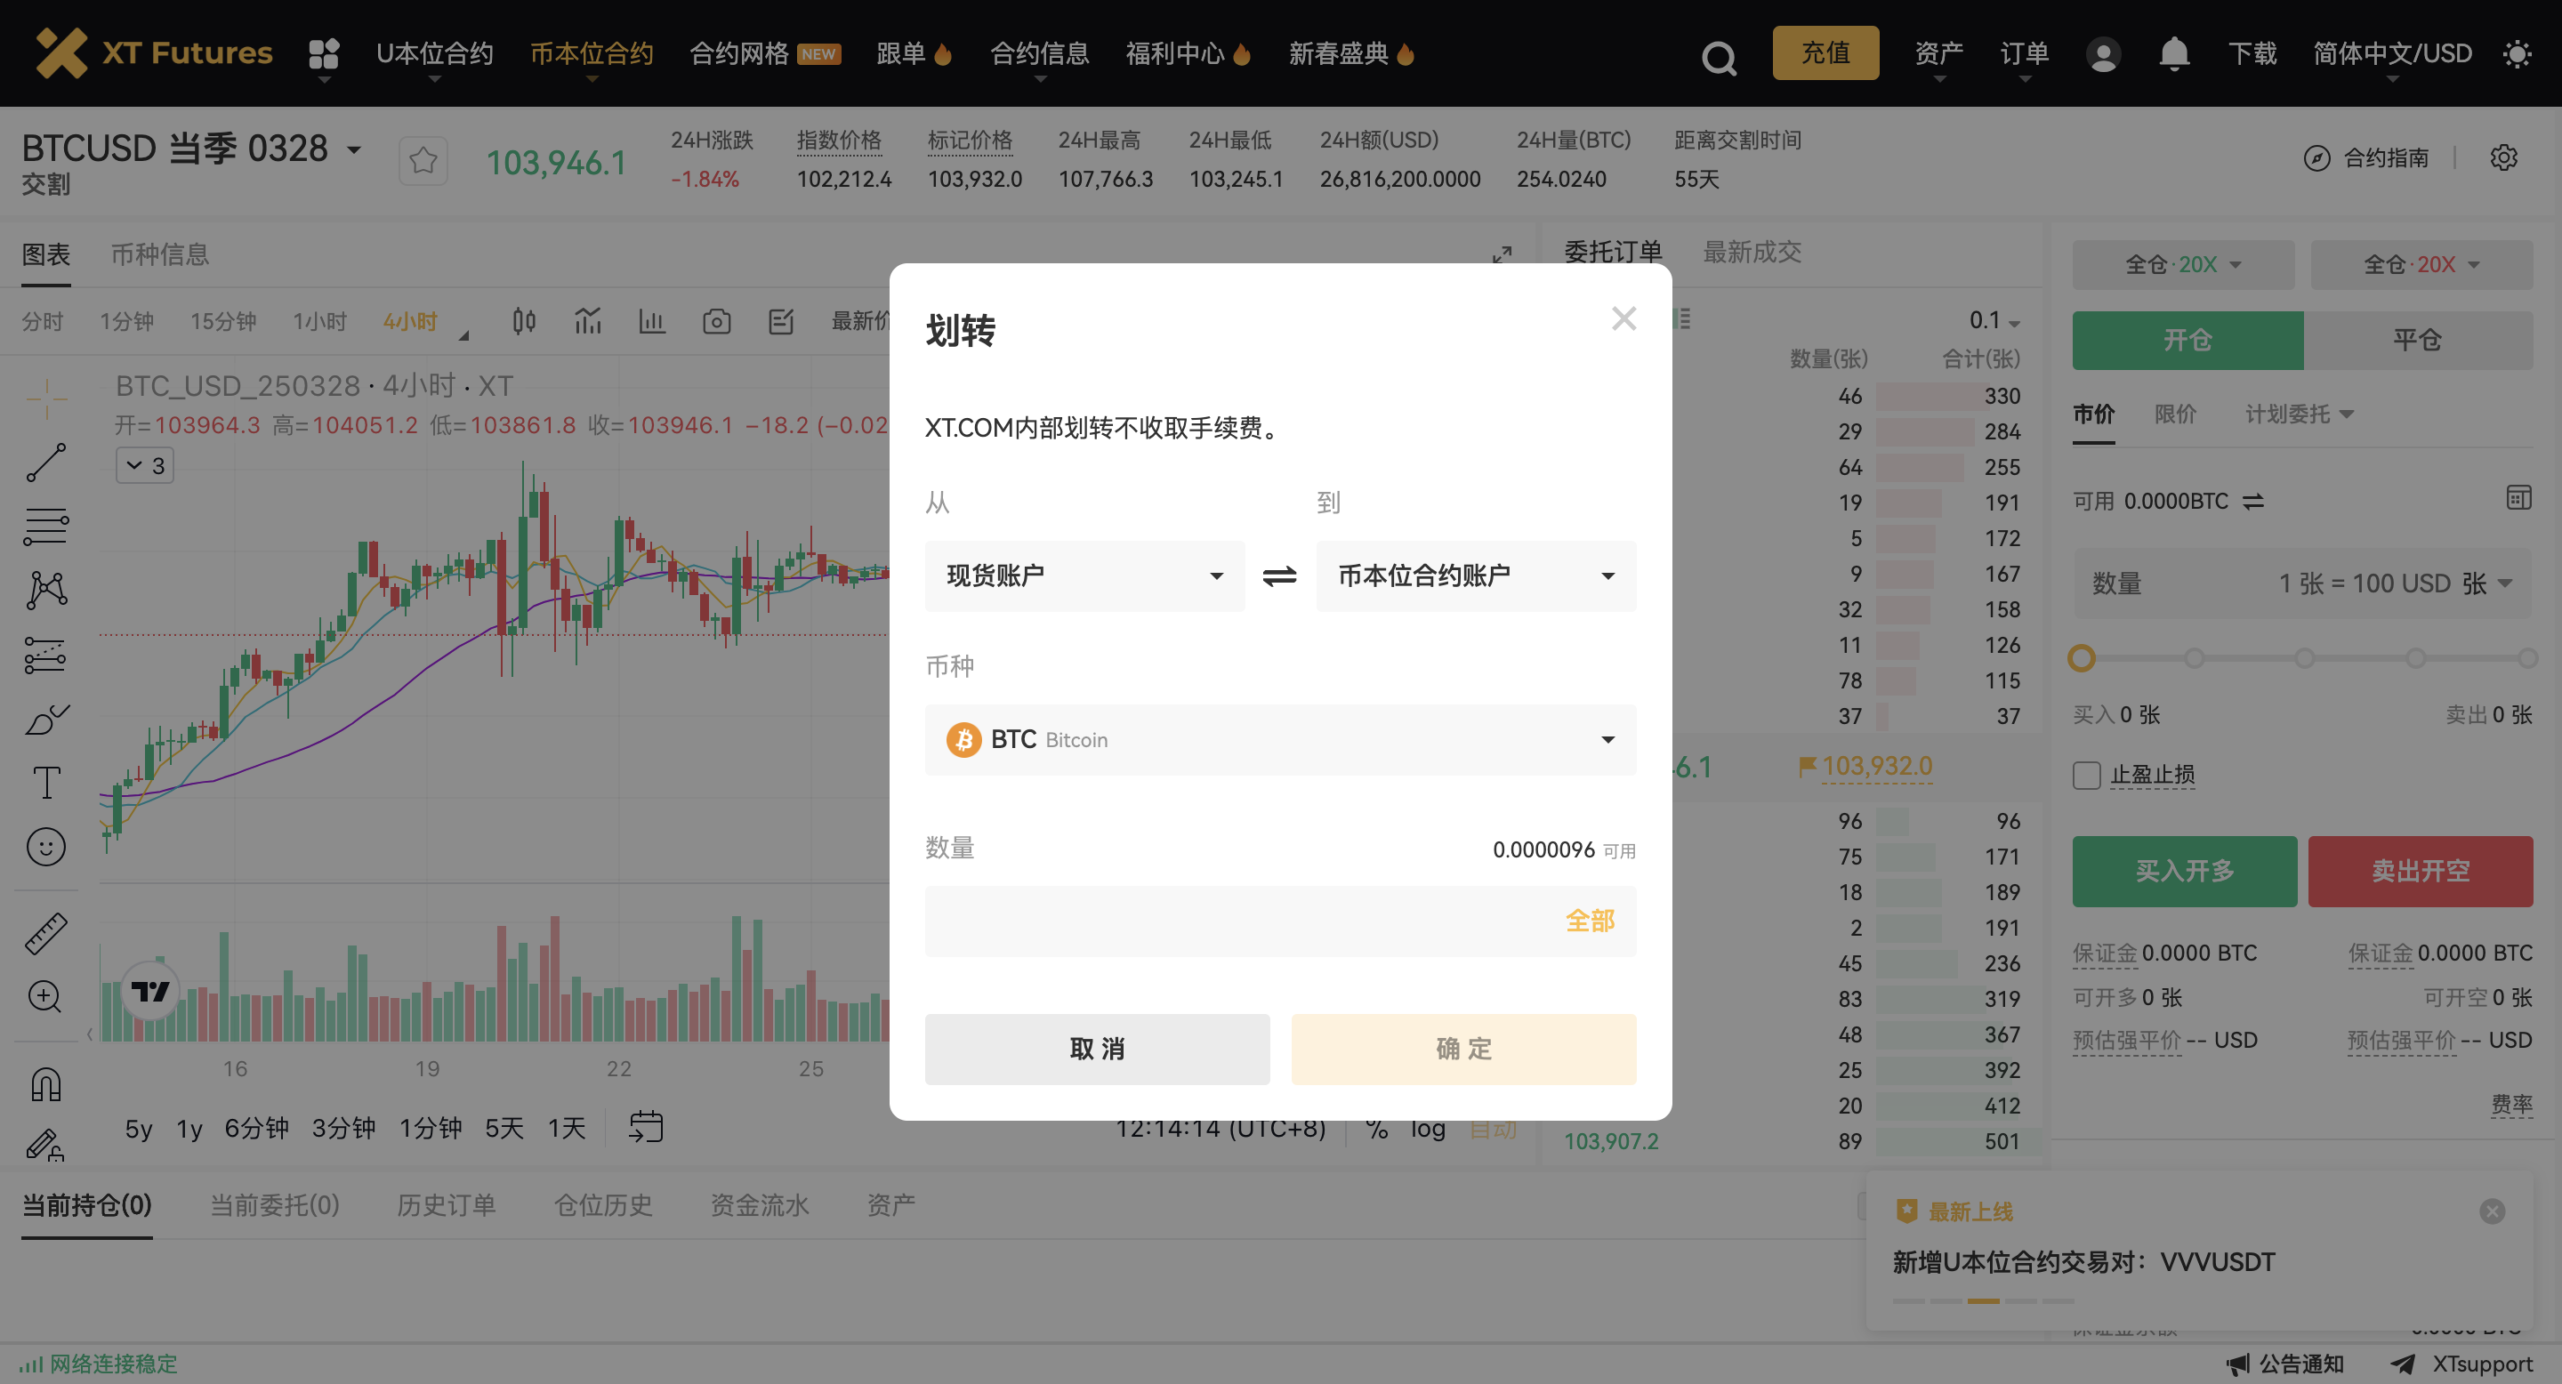Click the swap accounts arrows icon
This screenshot has width=2562, height=1384.
point(1279,575)
